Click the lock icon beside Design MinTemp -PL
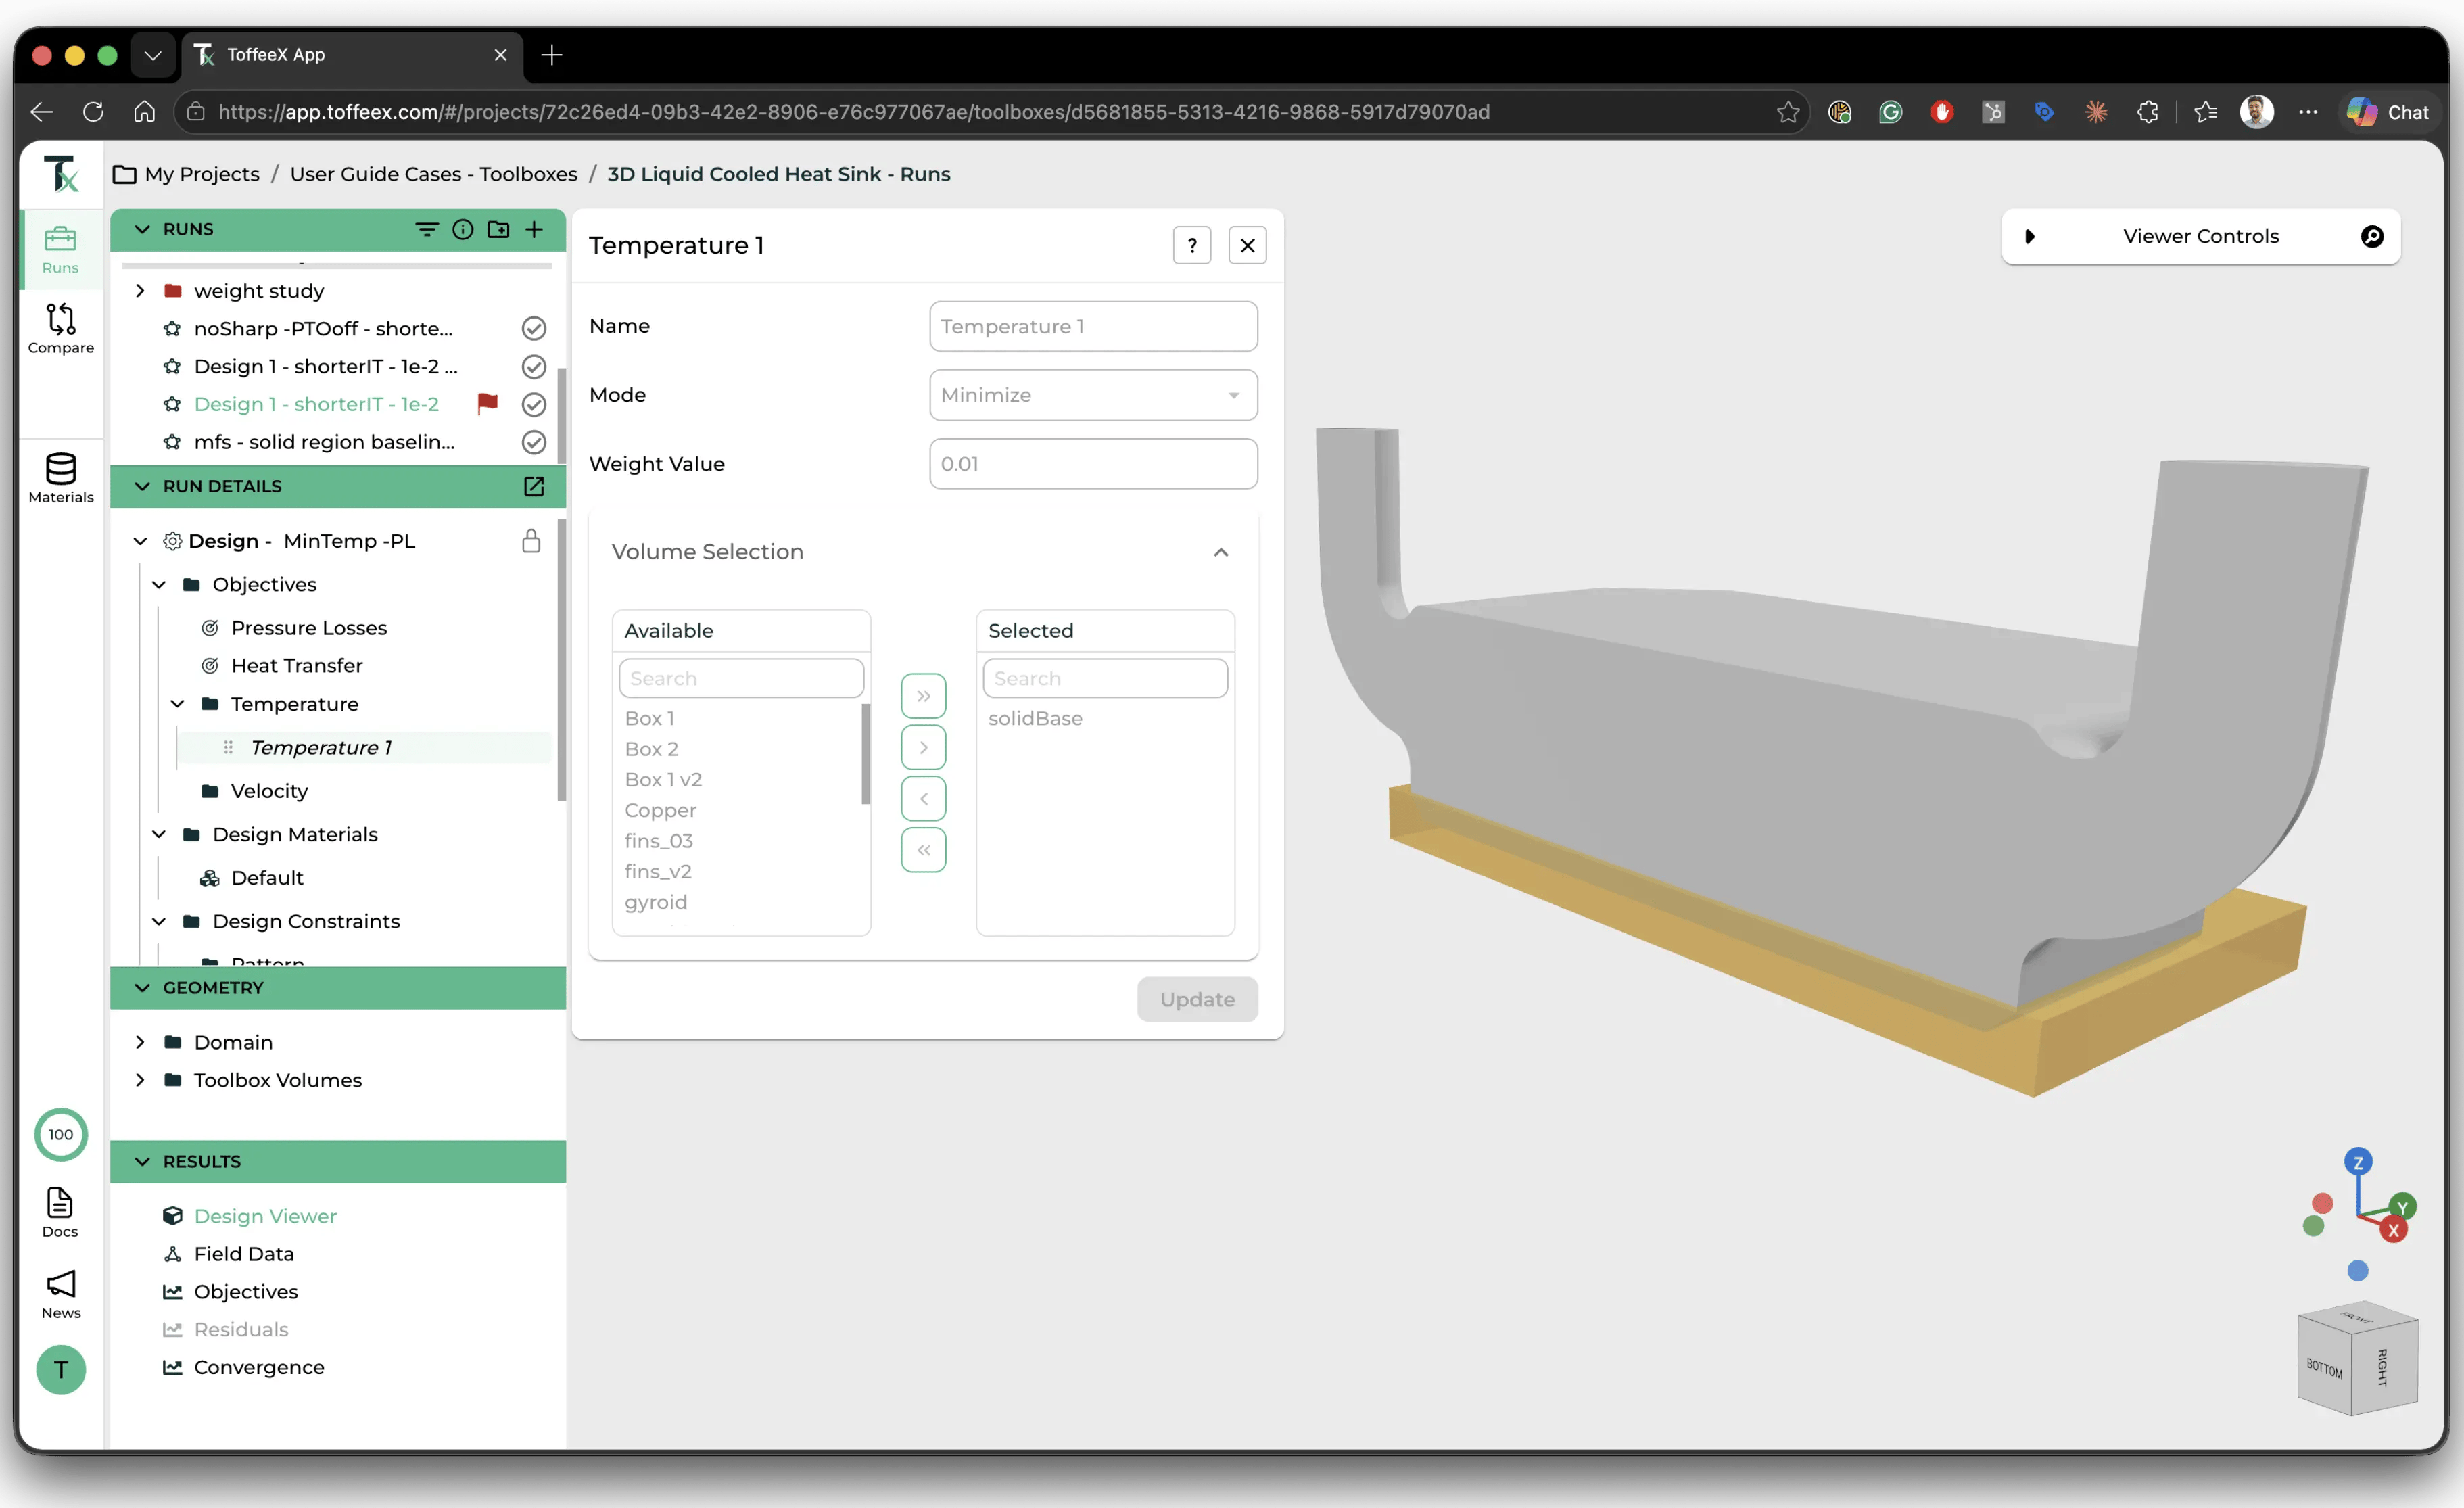 click(531, 541)
